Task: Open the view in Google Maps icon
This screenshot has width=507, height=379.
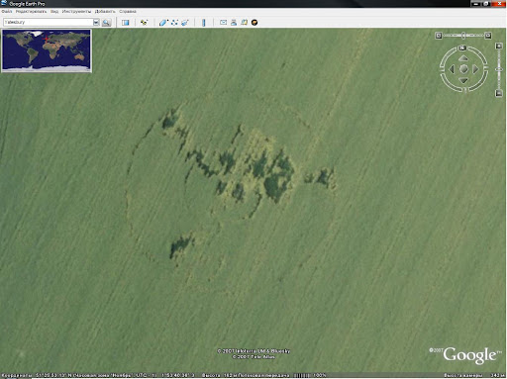Action: click(x=244, y=23)
